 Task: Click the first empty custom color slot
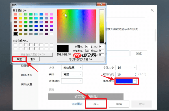click(x=16, y=45)
